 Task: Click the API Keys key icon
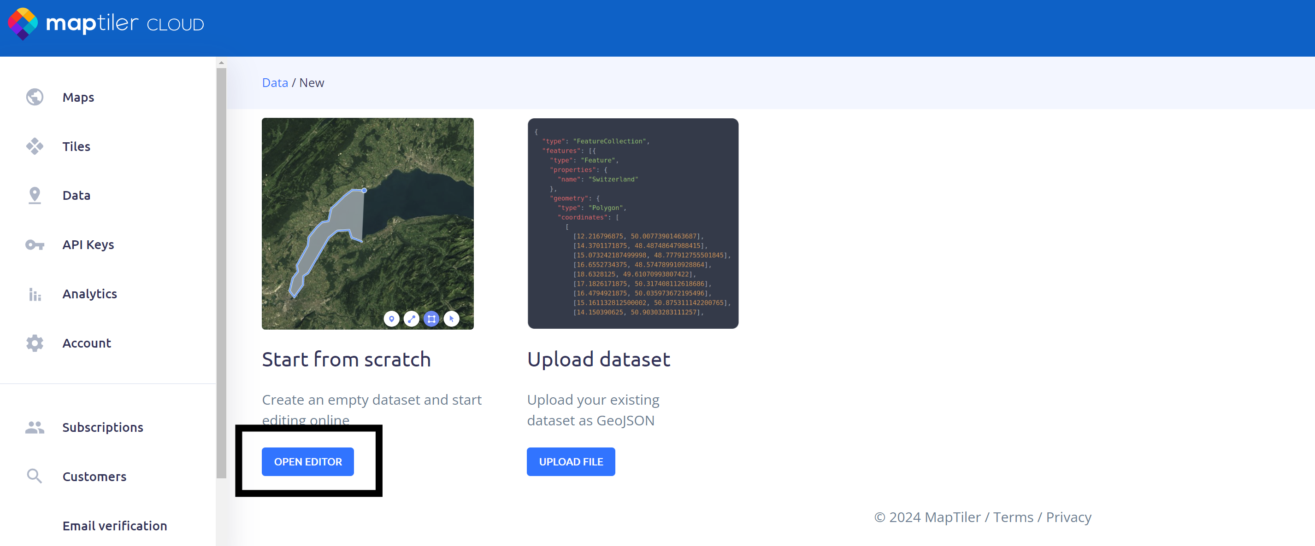click(x=34, y=245)
